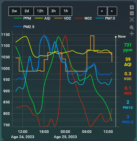Click the 731 ppm current reading

click(x=128, y=48)
